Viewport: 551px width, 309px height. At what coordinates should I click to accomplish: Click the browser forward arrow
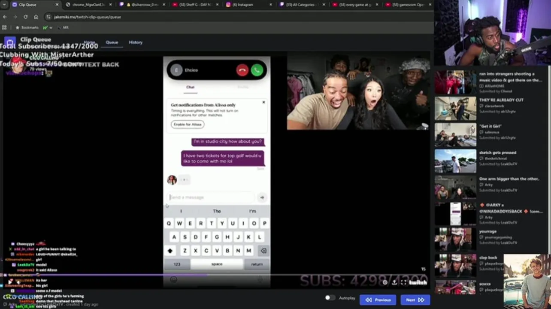click(x=15, y=17)
